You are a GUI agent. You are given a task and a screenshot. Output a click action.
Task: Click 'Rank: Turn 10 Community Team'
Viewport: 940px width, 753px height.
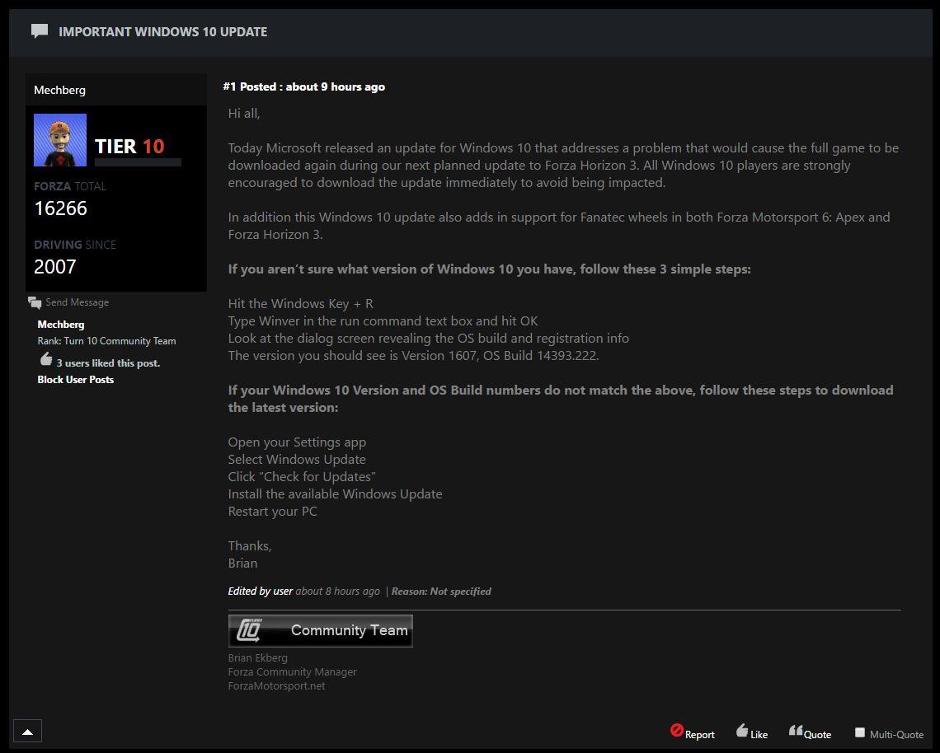(x=106, y=341)
